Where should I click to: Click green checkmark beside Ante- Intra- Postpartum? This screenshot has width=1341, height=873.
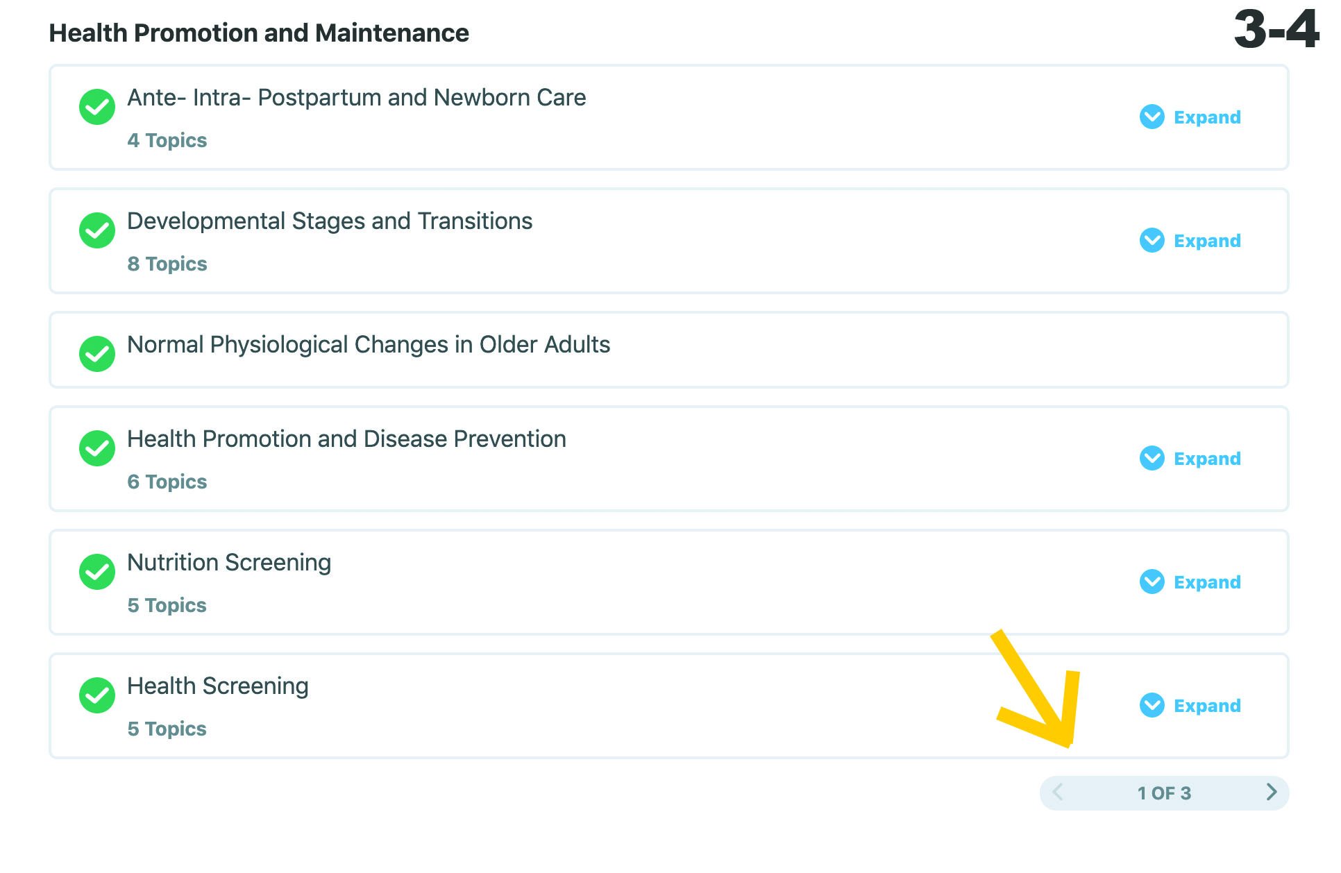(96, 107)
